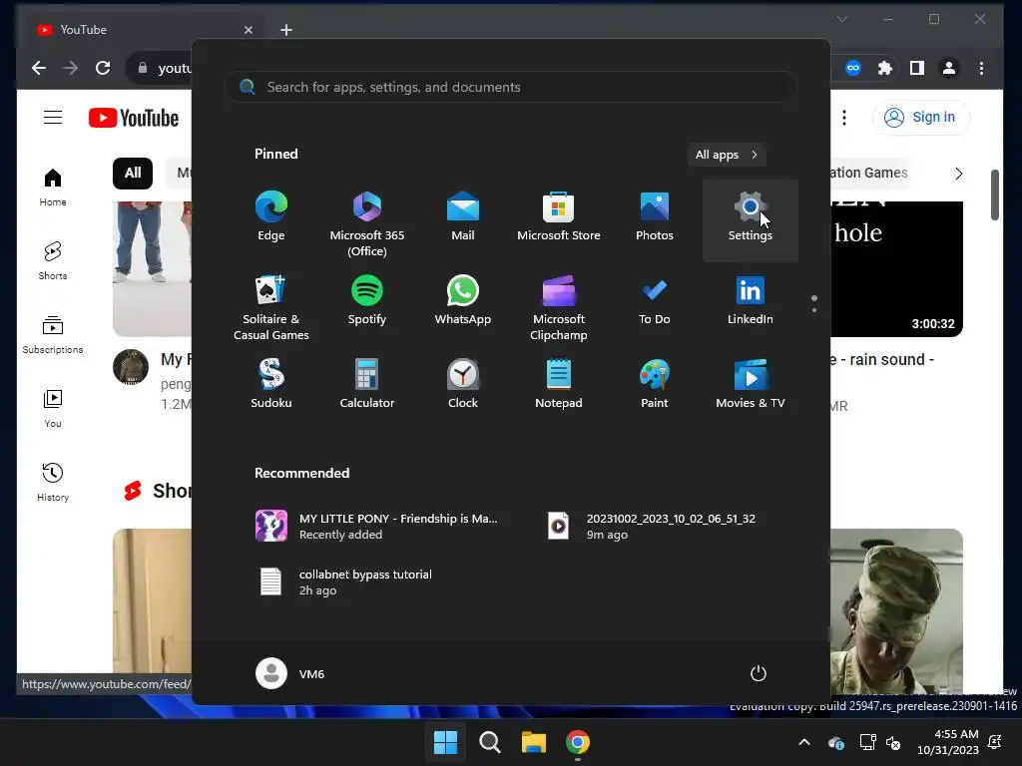This screenshot has width=1022, height=766.
Task: Go to YouTube Home in sidebar
Action: pyautogui.click(x=53, y=188)
